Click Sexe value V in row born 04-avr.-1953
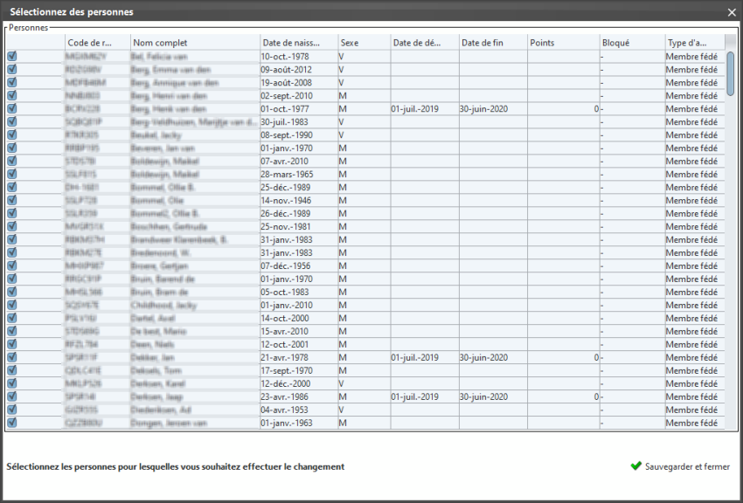This screenshot has height=503, width=743. click(x=365, y=410)
